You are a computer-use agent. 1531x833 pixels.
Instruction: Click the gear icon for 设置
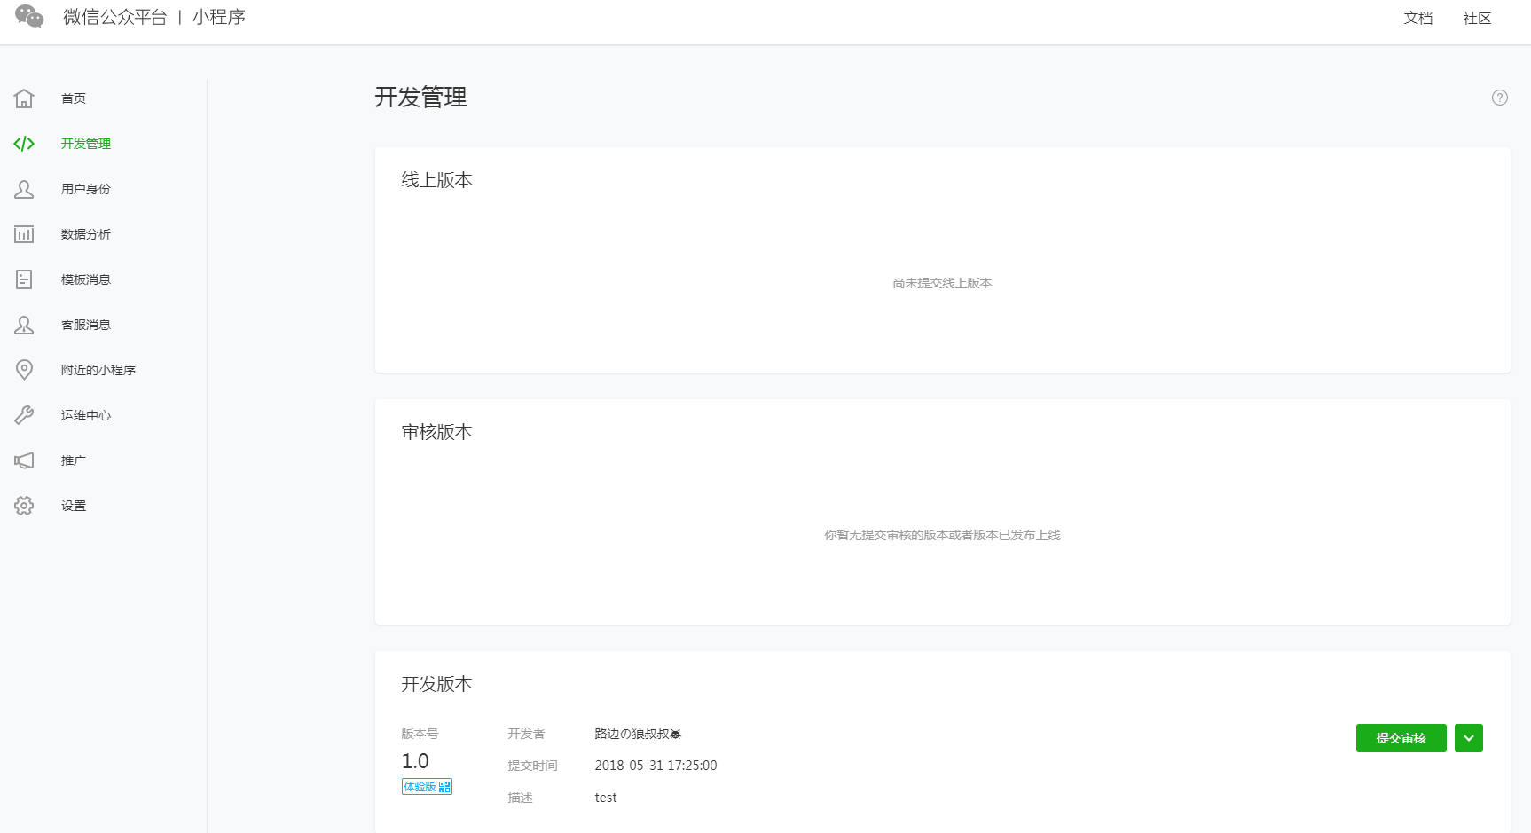click(x=24, y=506)
